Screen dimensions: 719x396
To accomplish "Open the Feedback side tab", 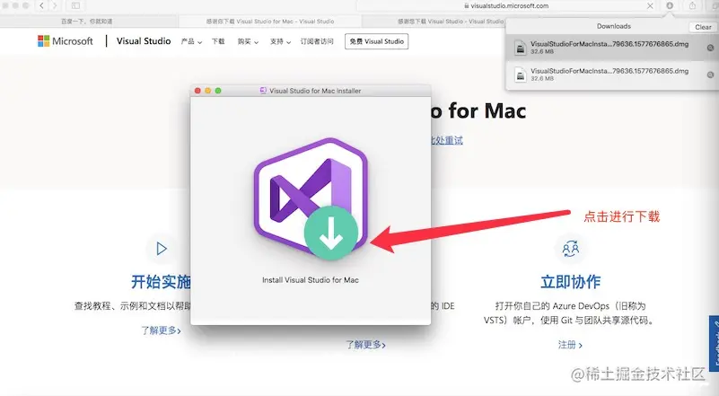I will pyautogui.click(x=714, y=343).
